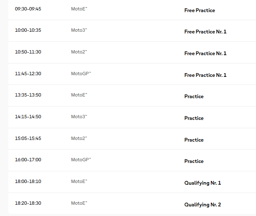This screenshot has height=216, width=256.
Task: Open the Practice session at 13:35-13:50
Action: pyautogui.click(x=194, y=97)
